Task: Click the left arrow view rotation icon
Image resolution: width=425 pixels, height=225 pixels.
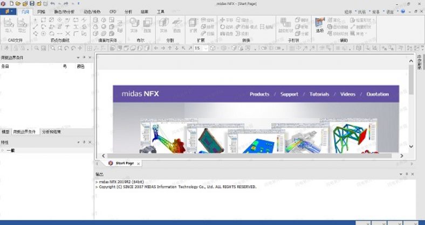Action: coord(156,48)
